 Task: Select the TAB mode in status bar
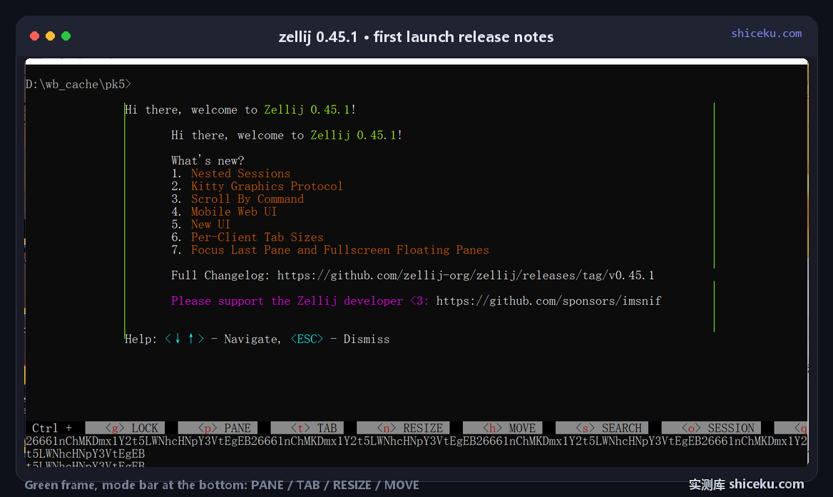(307, 428)
